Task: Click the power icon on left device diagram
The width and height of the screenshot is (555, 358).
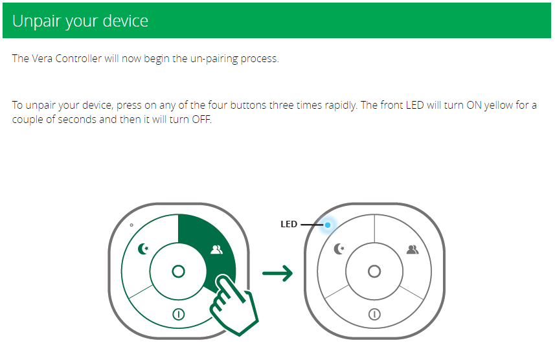Action: click(x=178, y=314)
